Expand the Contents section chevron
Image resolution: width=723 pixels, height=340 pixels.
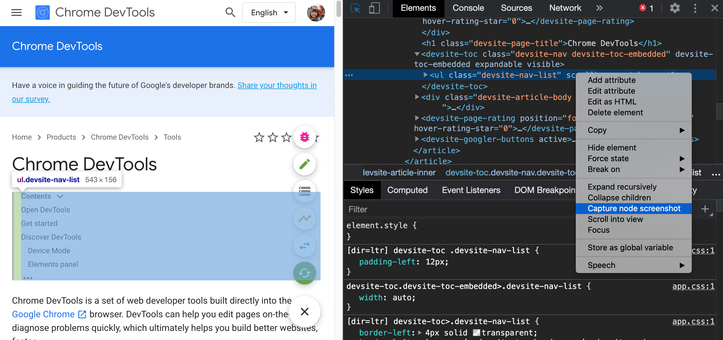click(x=61, y=196)
